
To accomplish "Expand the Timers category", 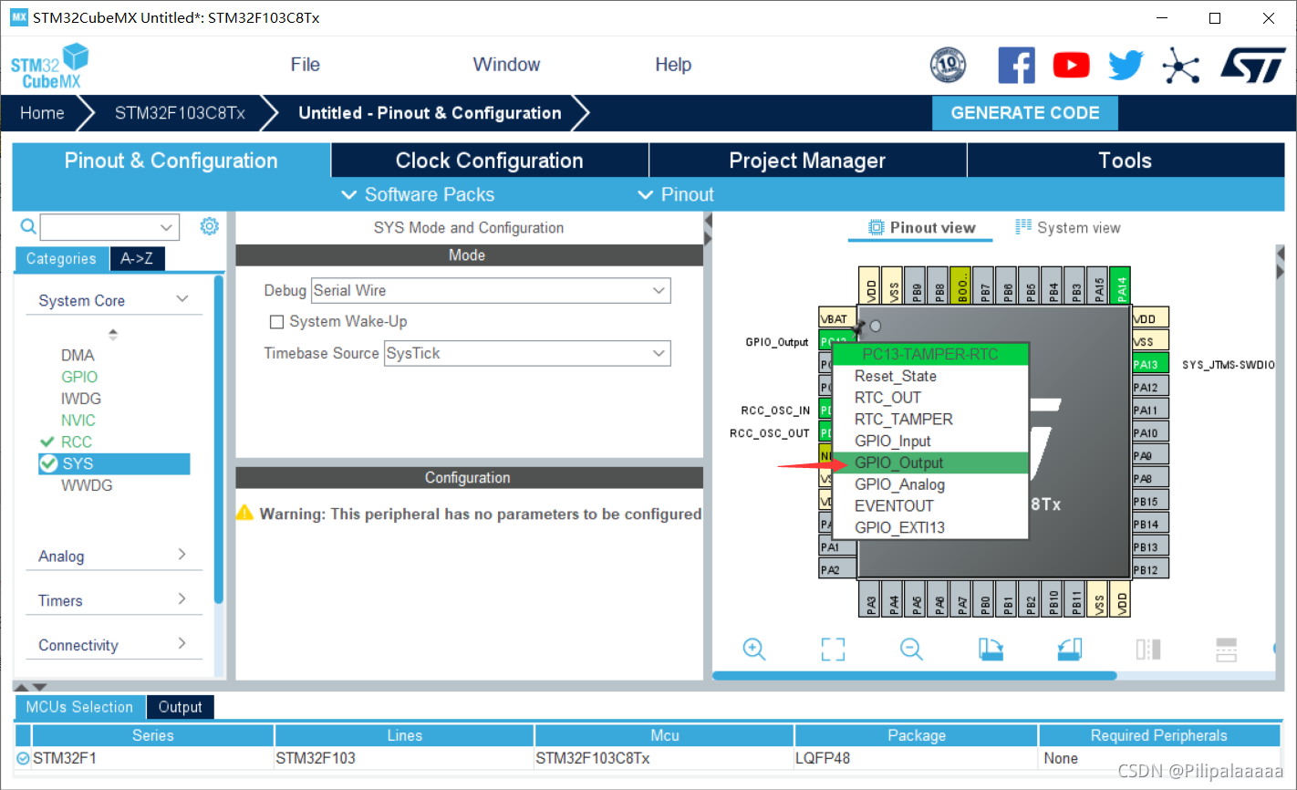I will point(182,599).
